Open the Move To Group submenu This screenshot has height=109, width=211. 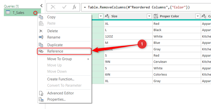pyautogui.click(x=64, y=59)
